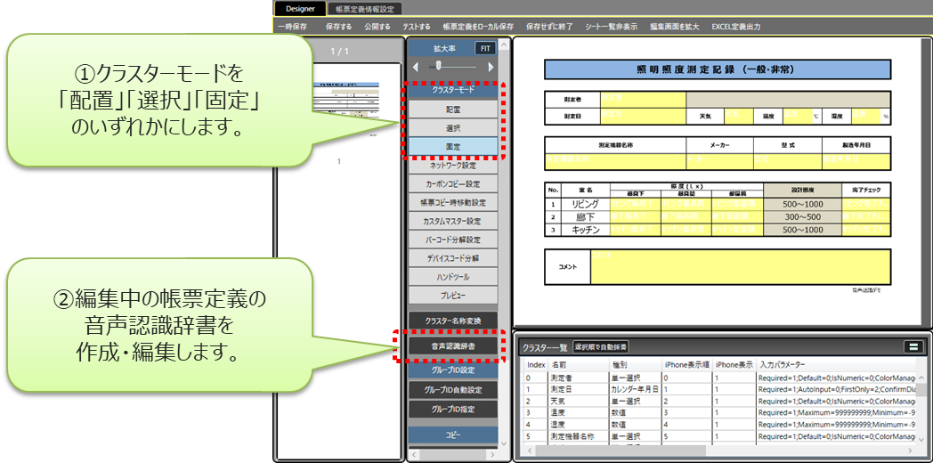Click the left zoom decrease arrow
The image size is (933, 463).
[416, 67]
